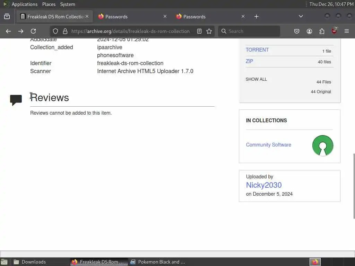
Task: Open tracking protection shield icon
Action: (x=55, y=31)
